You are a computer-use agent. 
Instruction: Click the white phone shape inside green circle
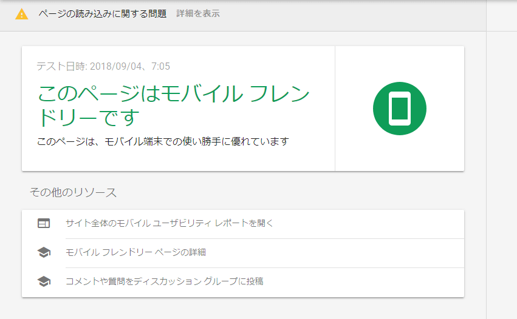(x=399, y=109)
